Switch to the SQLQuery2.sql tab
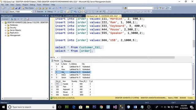196x110 pixels. (x=66, y=16)
